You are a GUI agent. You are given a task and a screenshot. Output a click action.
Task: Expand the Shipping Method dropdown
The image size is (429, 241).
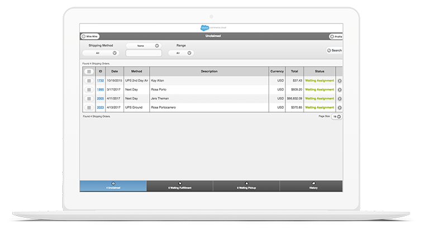101,53
